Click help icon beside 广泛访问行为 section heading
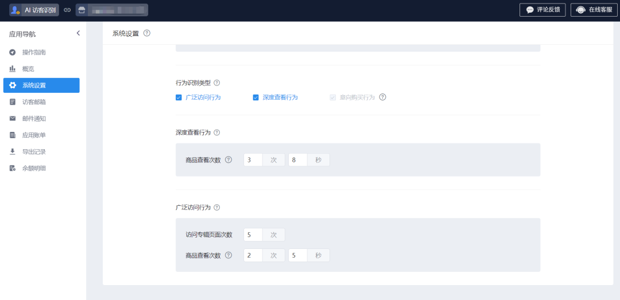Viewport: 620px width, 300px height. click(x=216, y=207)
